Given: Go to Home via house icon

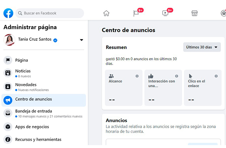Looking at the screenshot, I should coord(106,13).
